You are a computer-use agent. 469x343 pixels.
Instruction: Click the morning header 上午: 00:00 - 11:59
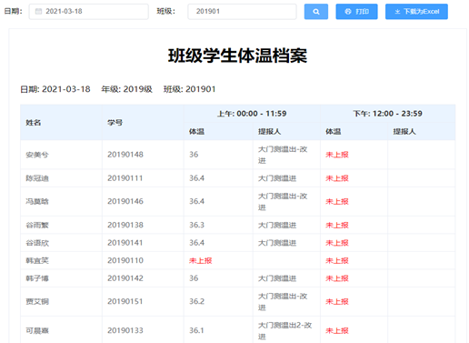[252, 114]
